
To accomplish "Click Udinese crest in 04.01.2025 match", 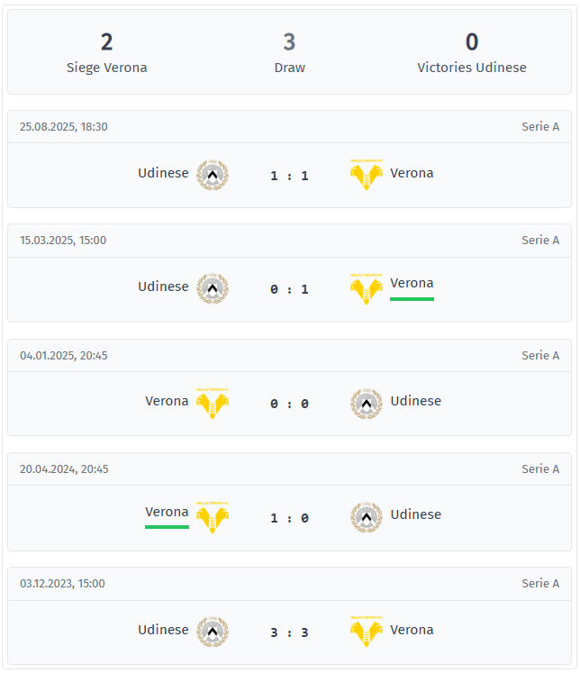I will 366,403.
